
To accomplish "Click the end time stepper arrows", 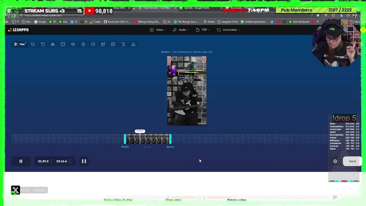I will click(x=70, y=161).
